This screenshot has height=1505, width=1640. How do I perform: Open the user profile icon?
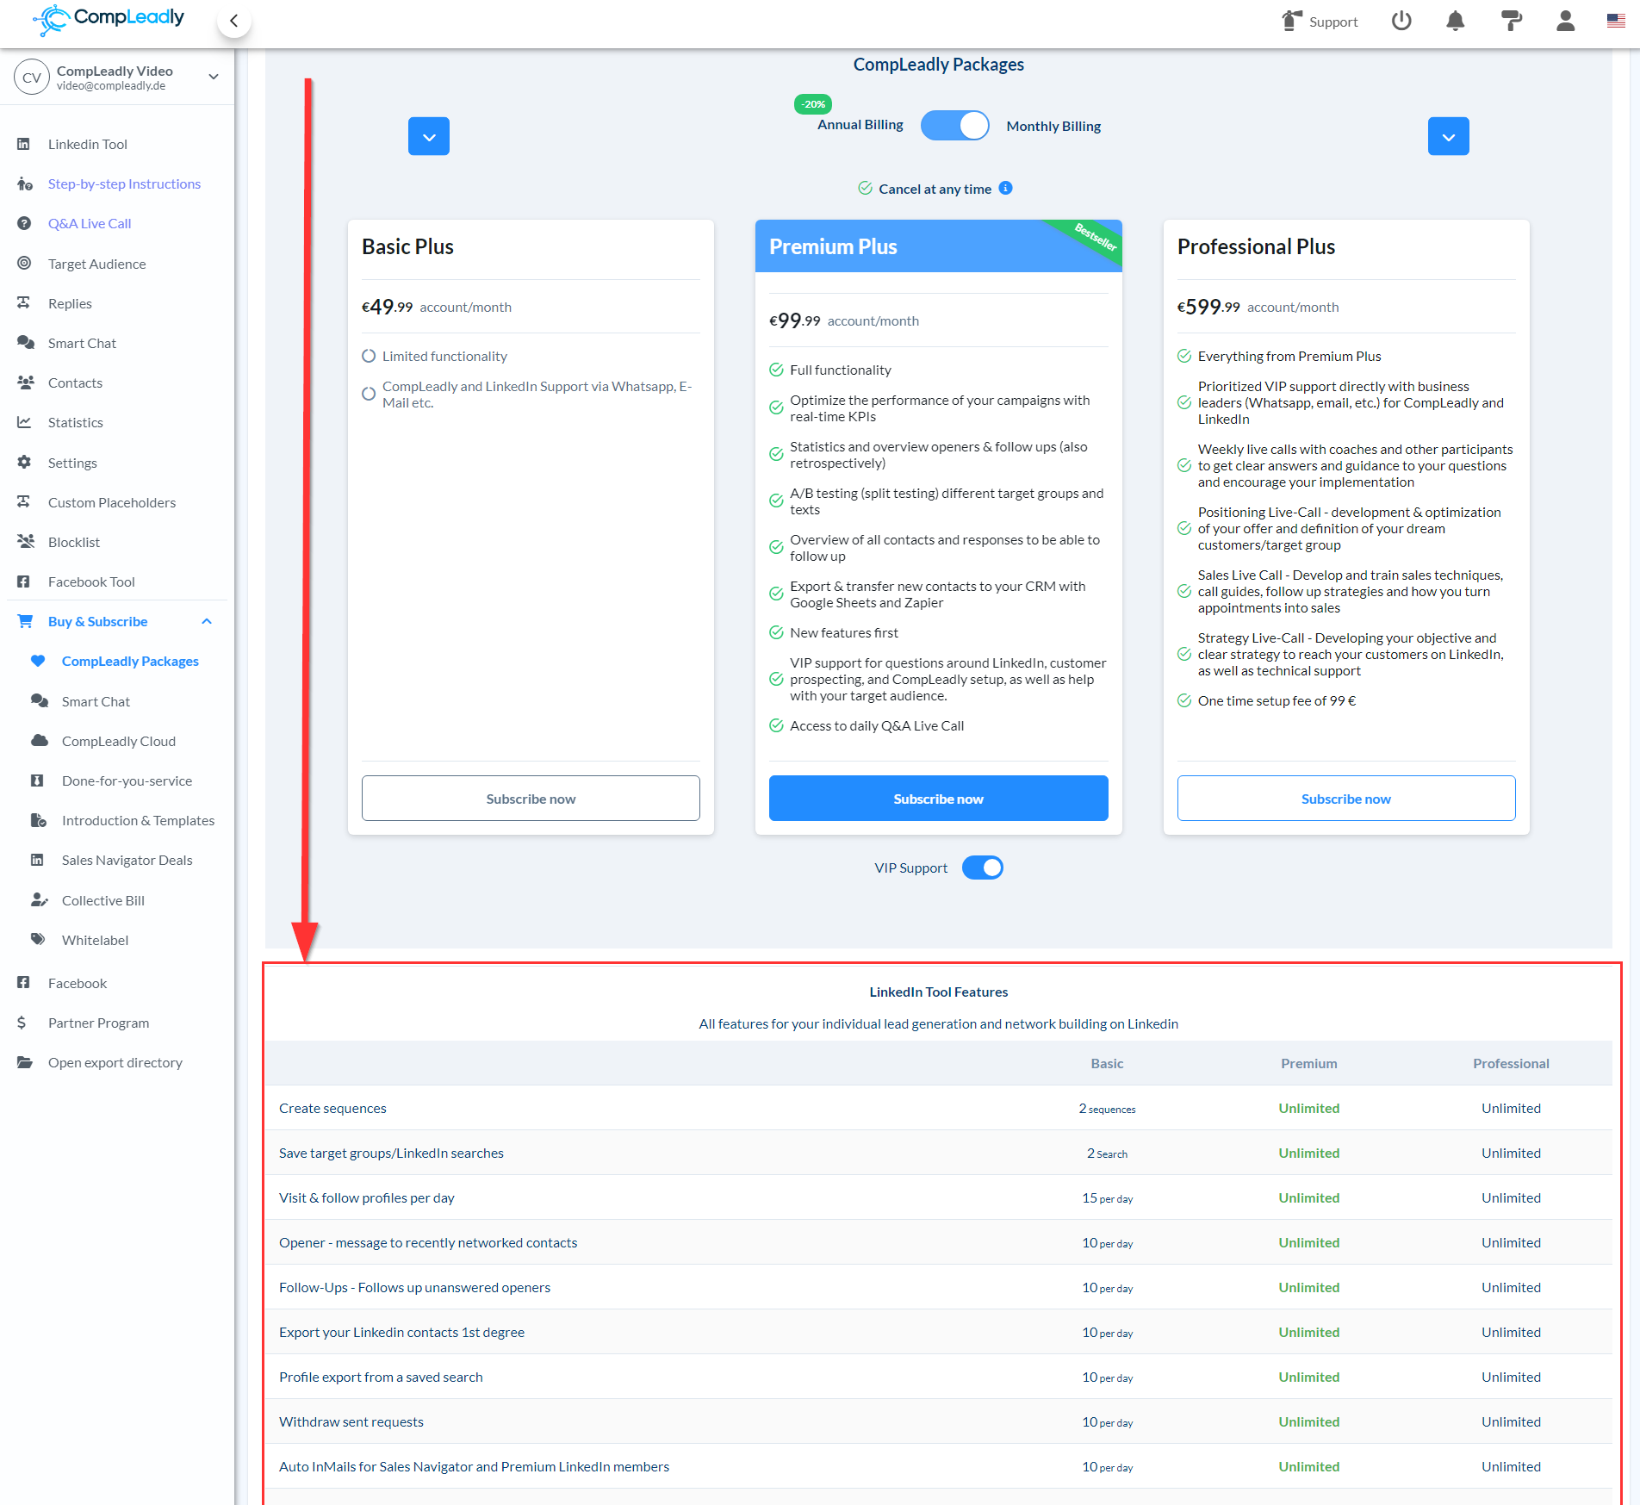[1565, 22]
